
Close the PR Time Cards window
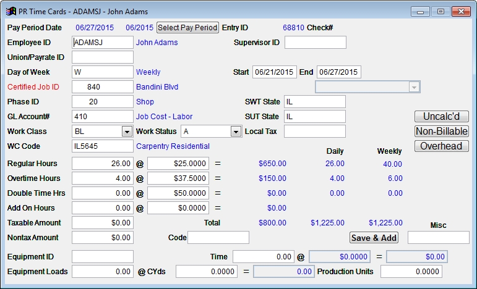pyautogui.click(x=460, y=12)
